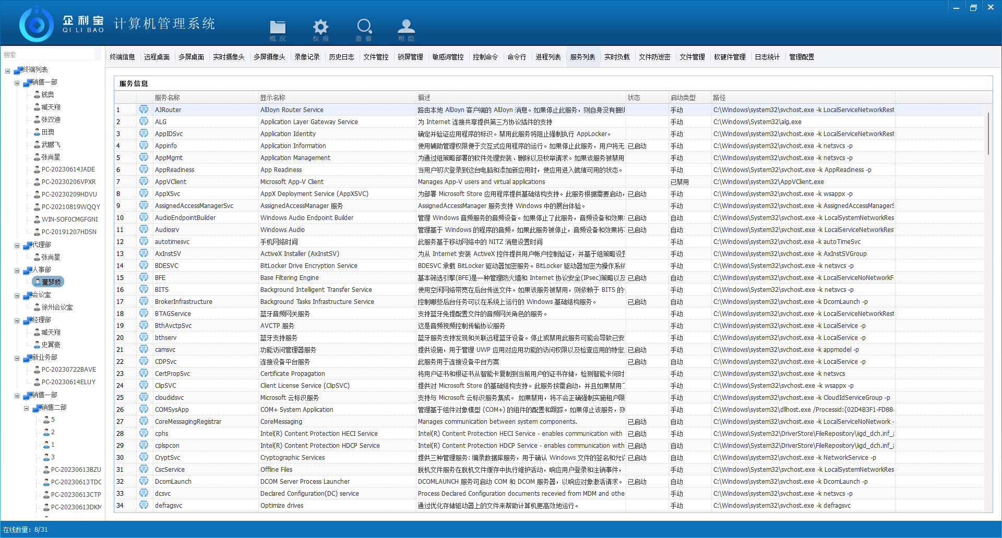Click user icon next to 钱典
The image size is (1002, 538).
click(37, 94)
